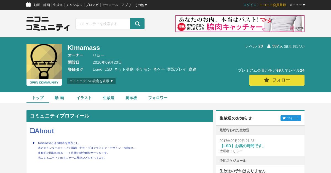Click the search magnifier button
Screen dimensions: 331x173
137,24
